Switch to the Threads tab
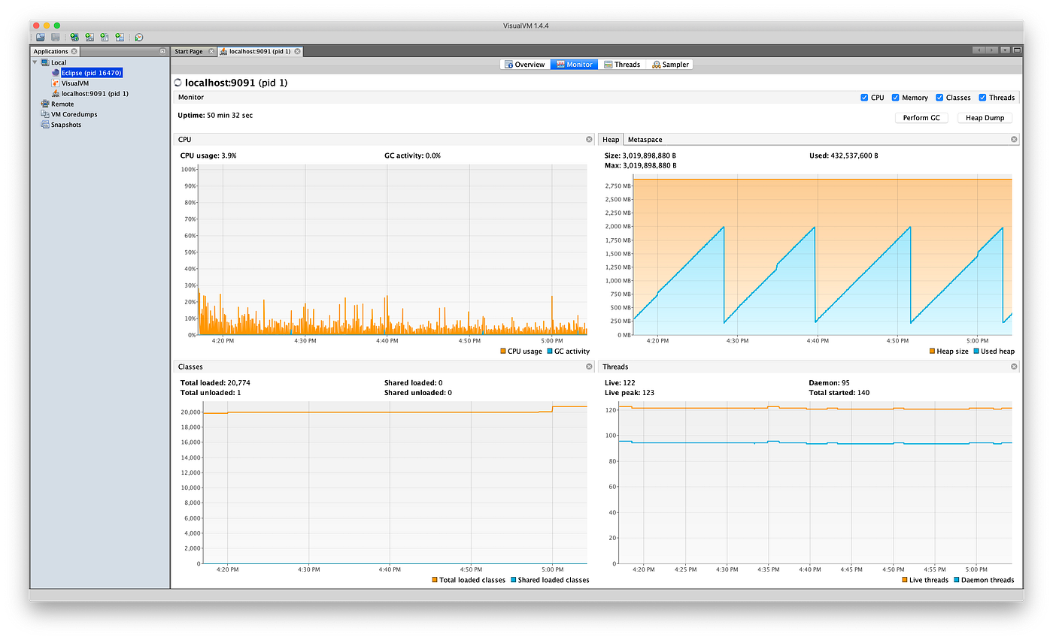Image resolution: width=1053 pixels, height=640 pixels. [623, 64]
